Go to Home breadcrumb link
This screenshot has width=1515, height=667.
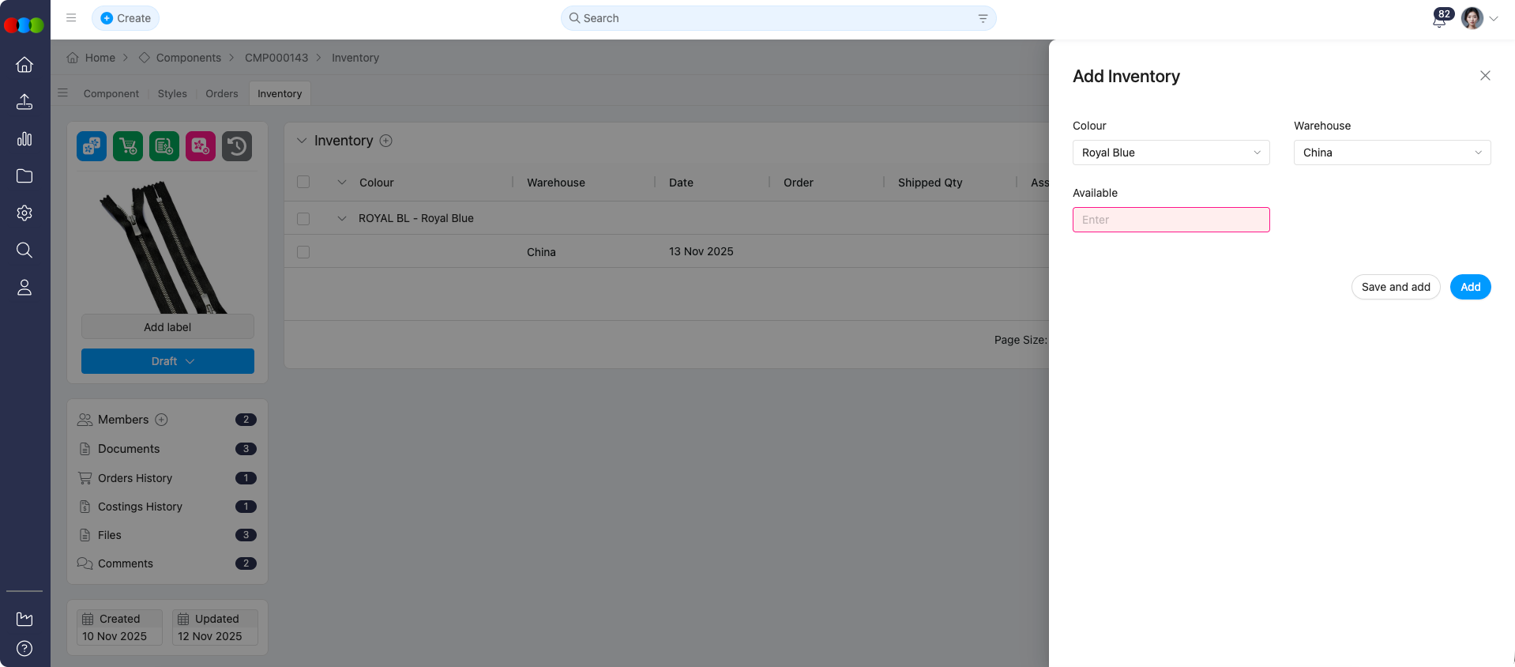tap(100, 58)
